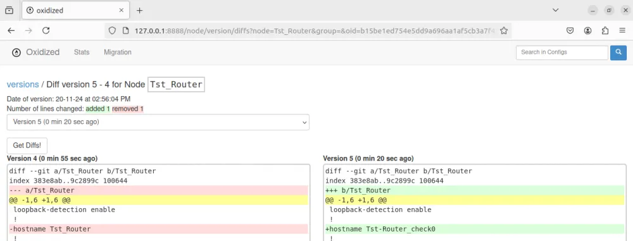Restore down the browser window
Image resolution: width=633 pixels, height=241 pixels.
pos(609,11)
